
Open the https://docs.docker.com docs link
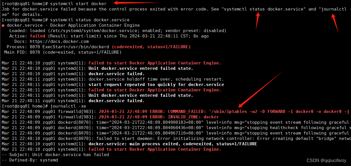coord(59,41)
